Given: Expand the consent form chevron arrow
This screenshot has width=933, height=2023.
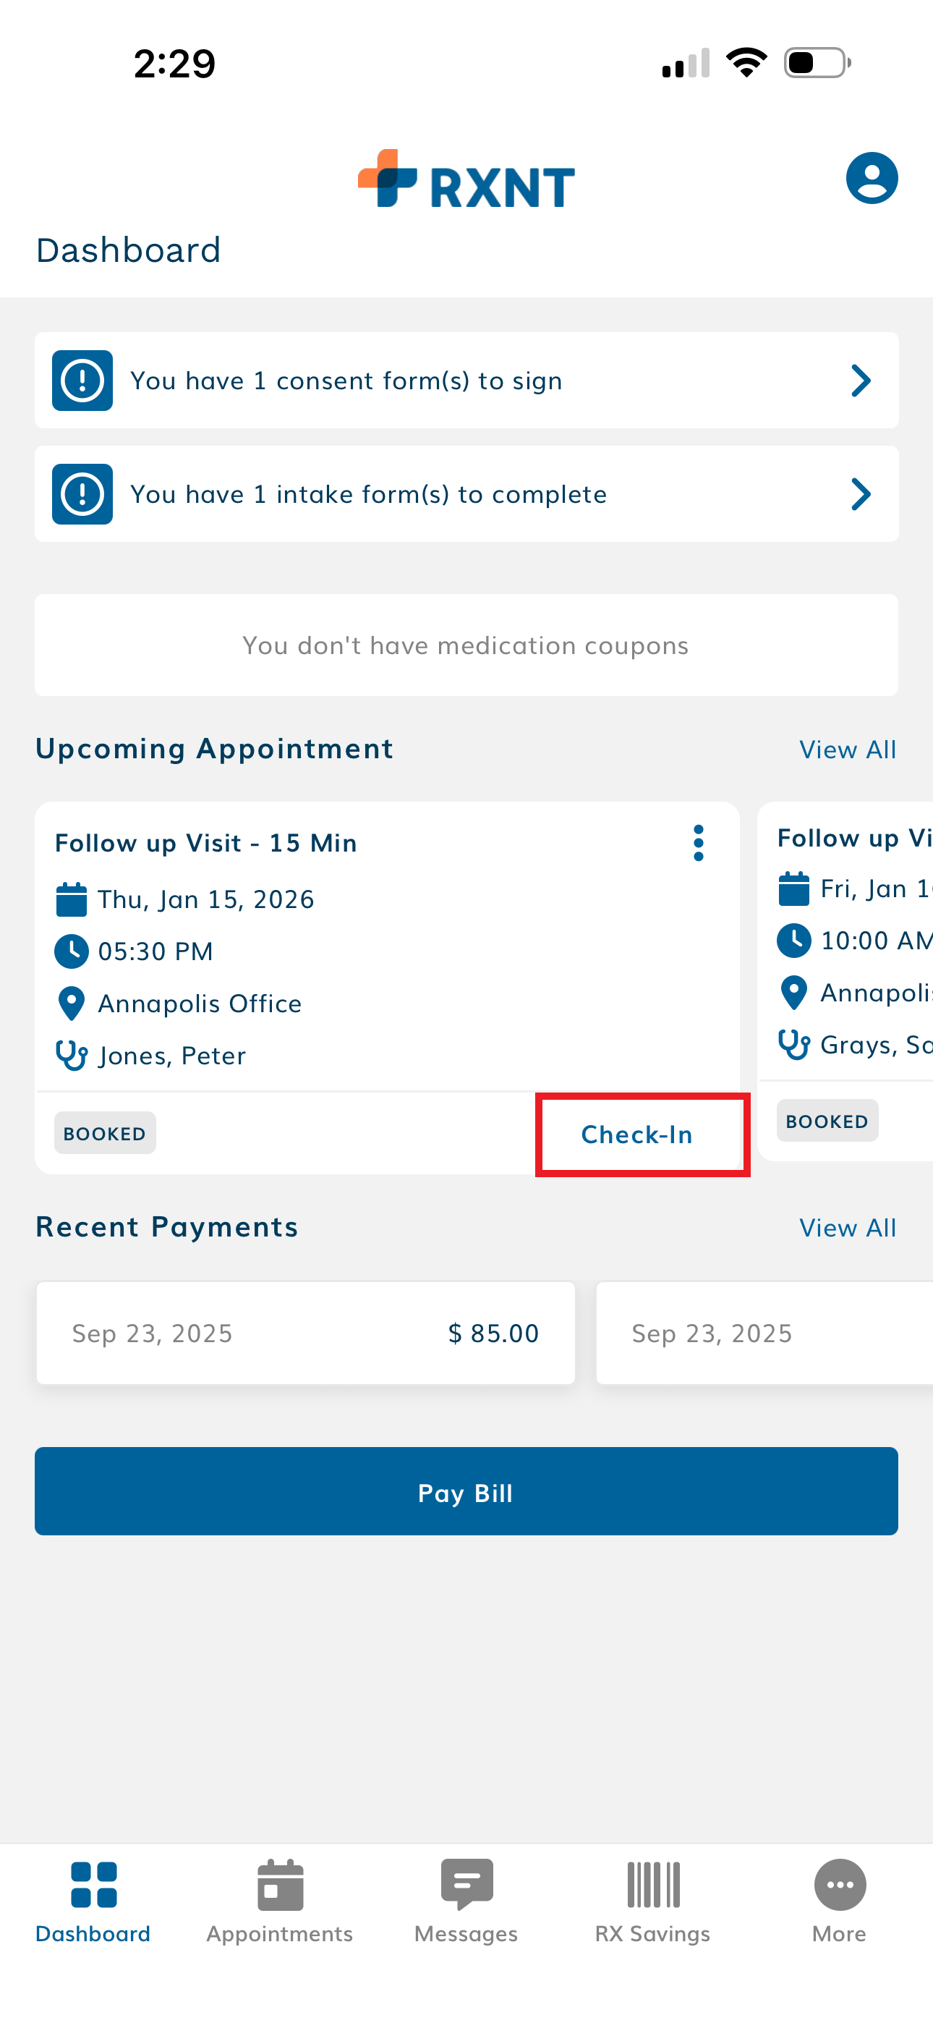Looking at the screenshot, I should coord(861,381).
